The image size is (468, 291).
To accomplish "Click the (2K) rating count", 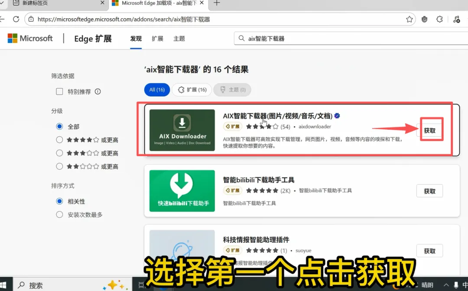I will pyautogui.click(x=285, y=191).
